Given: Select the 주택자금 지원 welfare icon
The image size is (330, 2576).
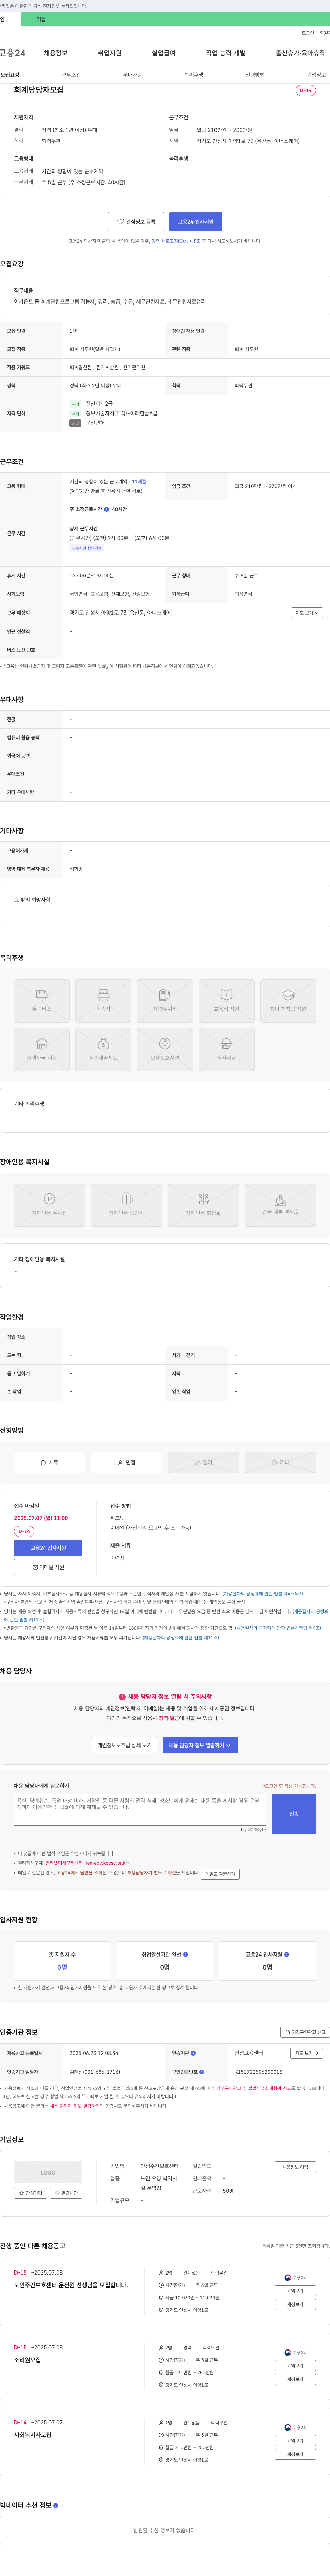Looking at the screenshot, I should [42, 1050].
